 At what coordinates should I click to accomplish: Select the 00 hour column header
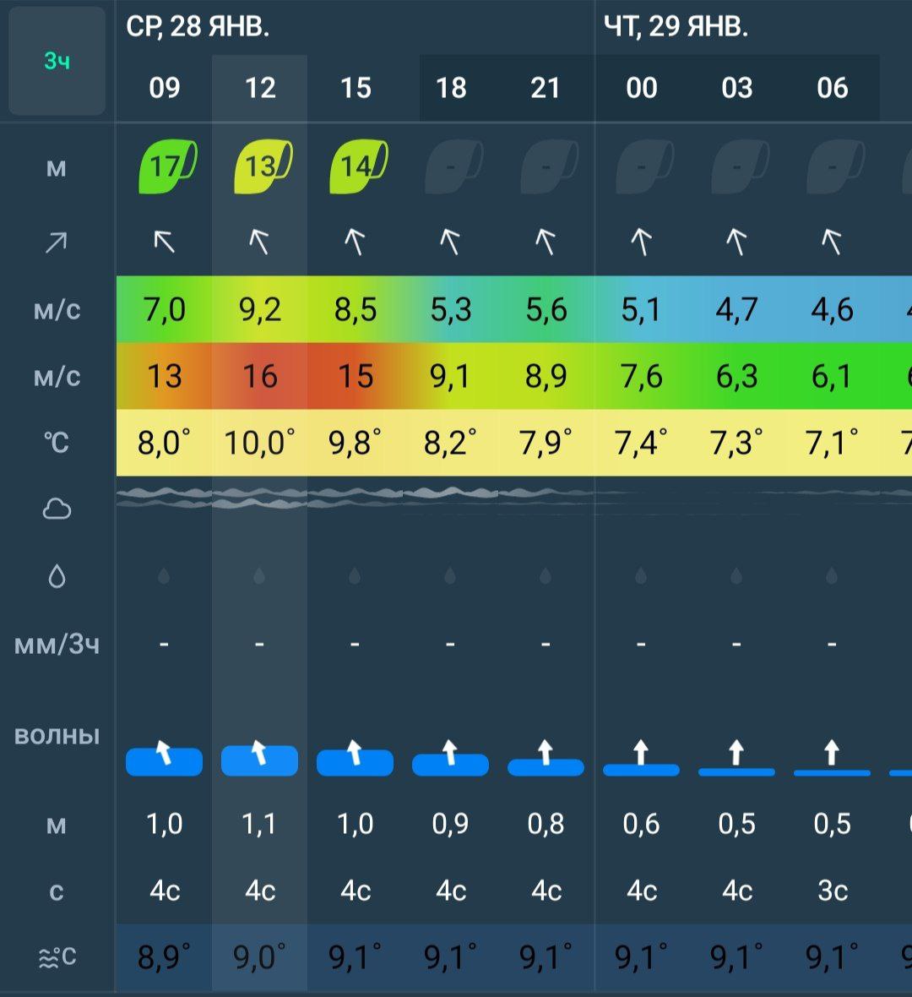(642, 88)
